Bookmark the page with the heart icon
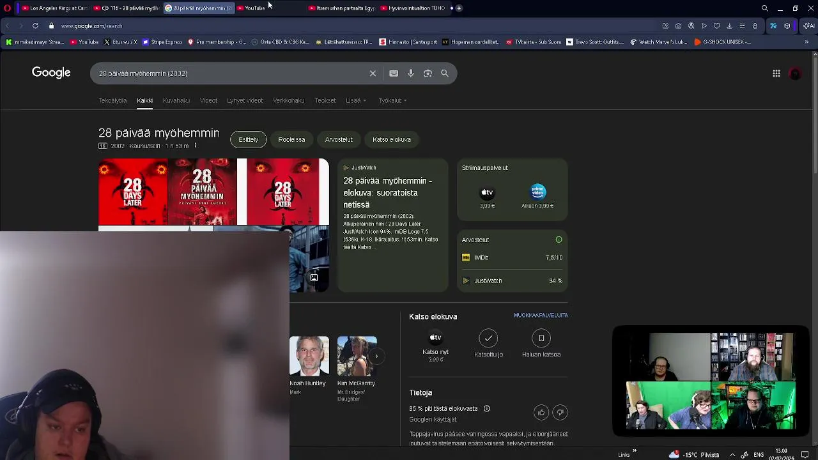The height and width of the screenshot is (460, 818). point(716,26)
